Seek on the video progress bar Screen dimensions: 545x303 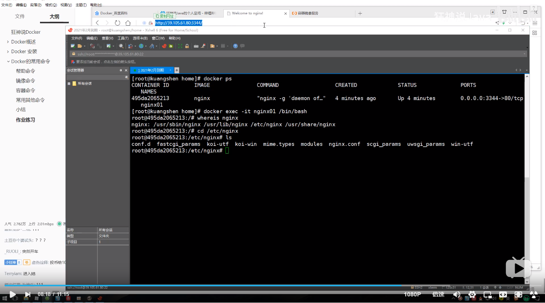click(x=272, y=286)
